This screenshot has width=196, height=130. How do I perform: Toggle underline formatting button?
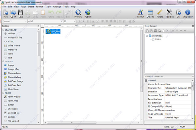click(x=88, y=21)
